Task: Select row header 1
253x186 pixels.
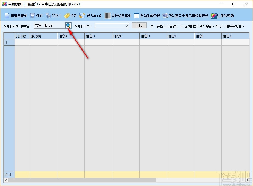Action: point(9,42)
